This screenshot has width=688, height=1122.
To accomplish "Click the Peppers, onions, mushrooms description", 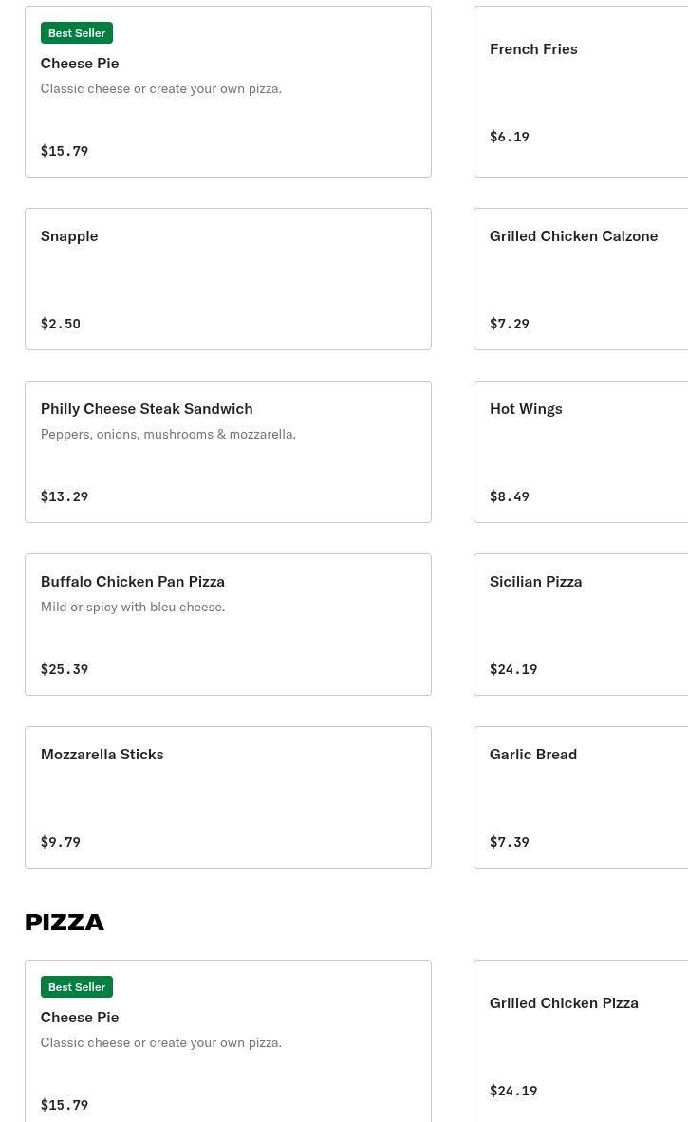I will (x=168, y=435).
